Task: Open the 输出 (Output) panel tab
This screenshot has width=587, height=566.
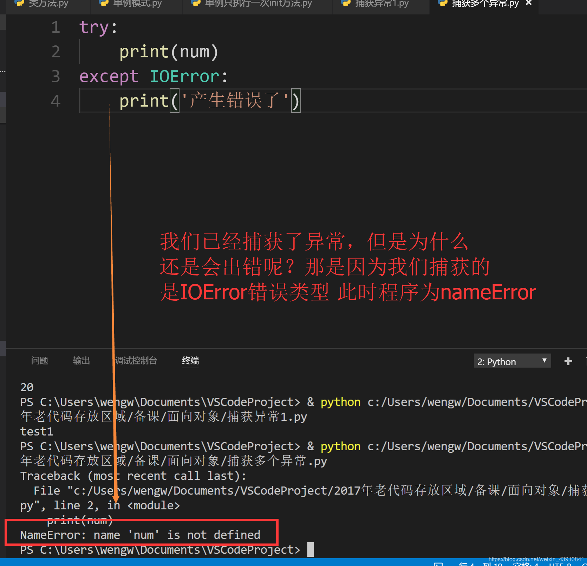Action: tap(81, 361)
